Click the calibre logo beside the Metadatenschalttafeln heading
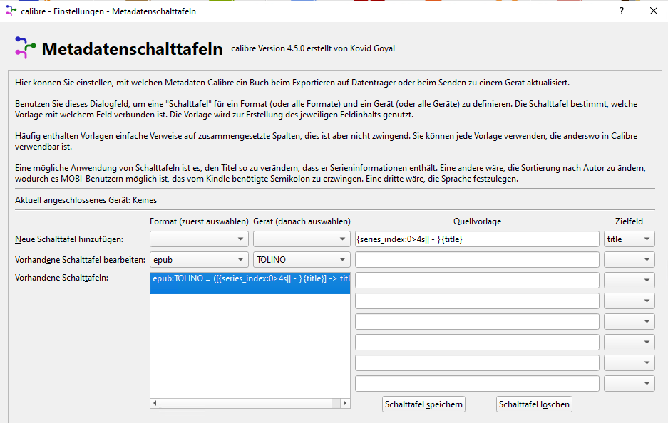This screenshot has width=668, height=423. point(25,48)
